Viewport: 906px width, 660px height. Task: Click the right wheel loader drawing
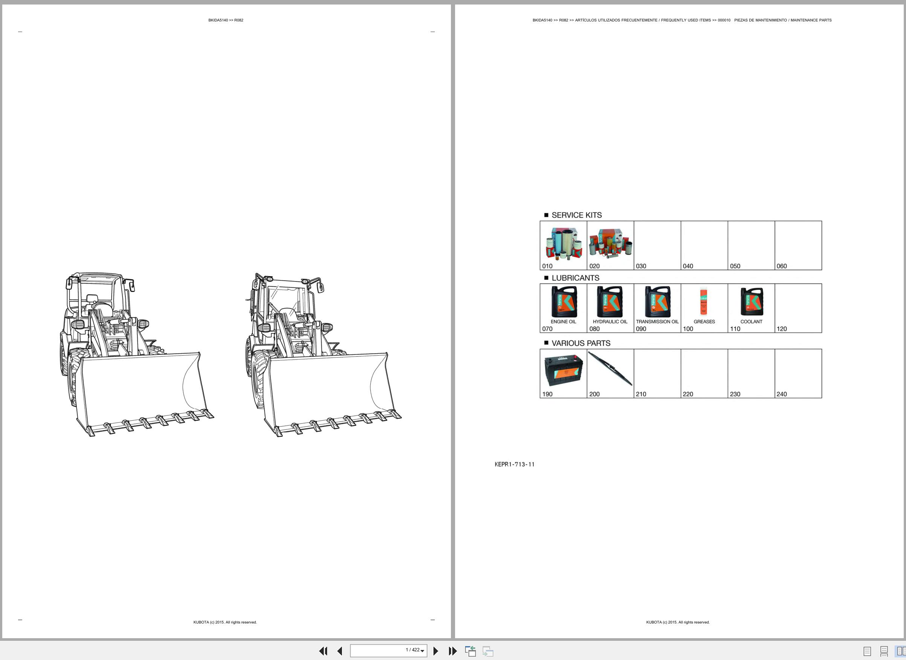pyautogui.click(x=324, y=355)
